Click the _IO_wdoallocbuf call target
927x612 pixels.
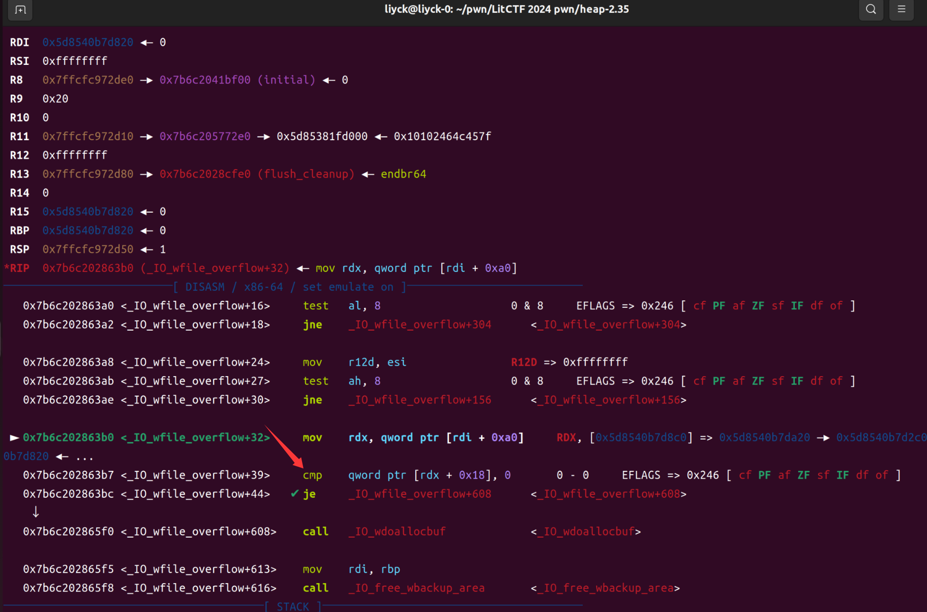pyautogui.click(x=397, y=531)
